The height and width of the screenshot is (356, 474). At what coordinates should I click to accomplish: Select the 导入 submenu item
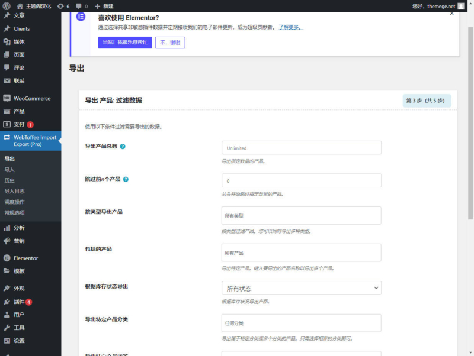pos(9,170)
